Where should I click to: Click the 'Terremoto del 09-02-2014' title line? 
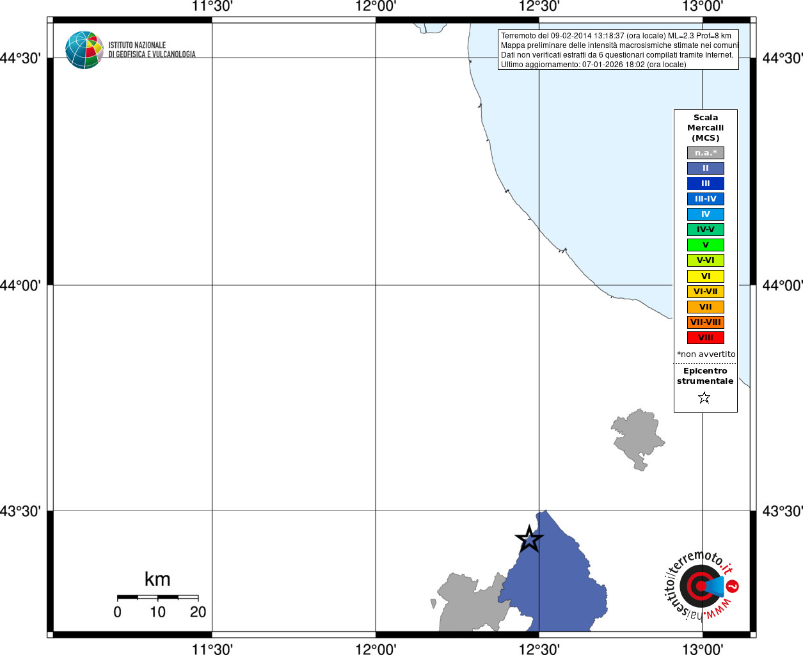tap(616, 36)
